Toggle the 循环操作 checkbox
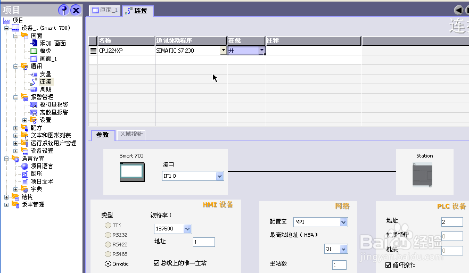 [x=388, y=265]
